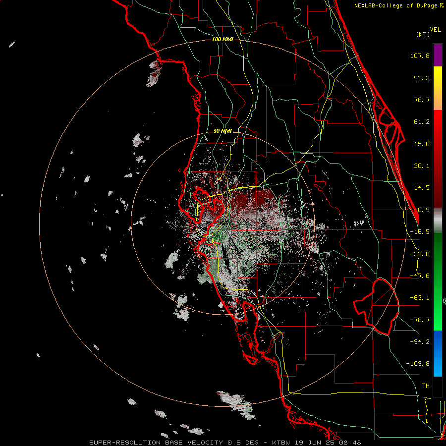This screenshot has width=446, height=446.
Task: Click the VEL legend title
Action: tap(436, 30)
